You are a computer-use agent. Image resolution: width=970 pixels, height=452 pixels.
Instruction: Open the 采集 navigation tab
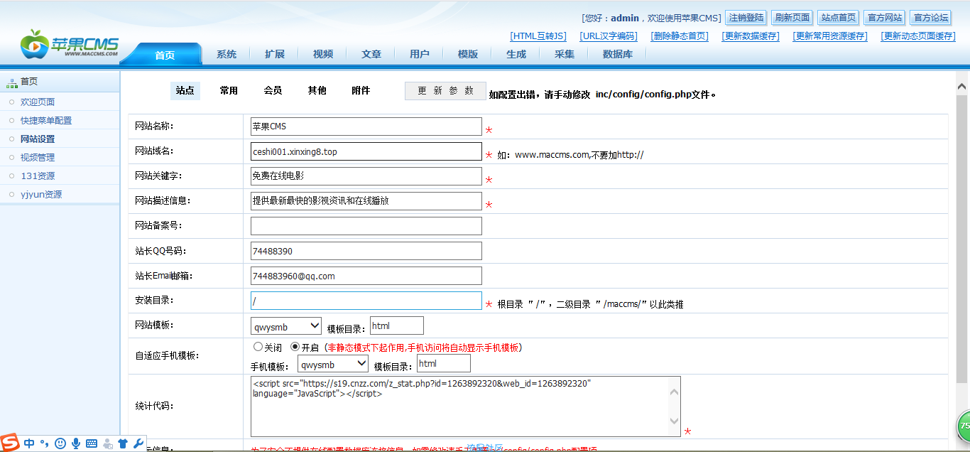click(565, 54)
